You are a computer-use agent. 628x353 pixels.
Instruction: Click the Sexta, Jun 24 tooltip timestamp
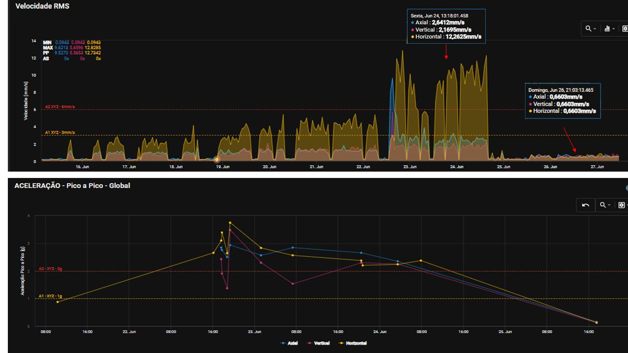pyautogui.click(x=439, y=16)
